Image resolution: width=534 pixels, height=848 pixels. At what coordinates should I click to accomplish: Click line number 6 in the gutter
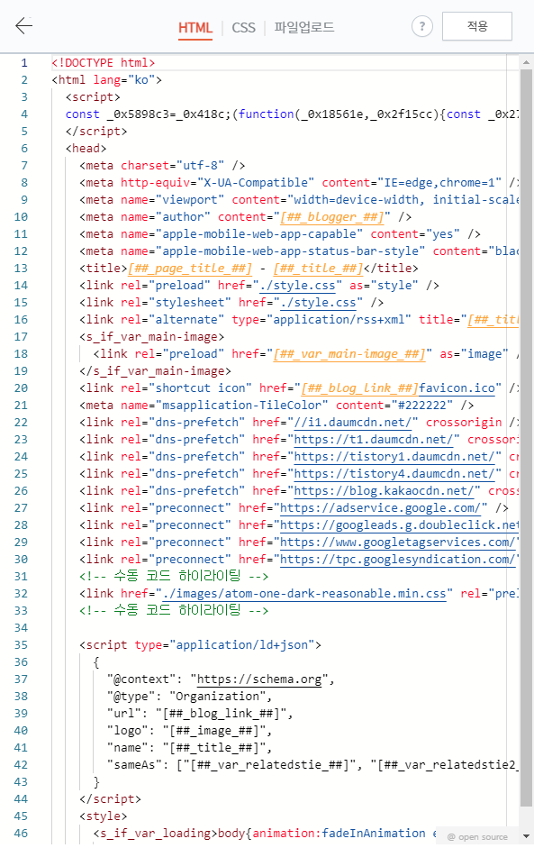[23, 148]
